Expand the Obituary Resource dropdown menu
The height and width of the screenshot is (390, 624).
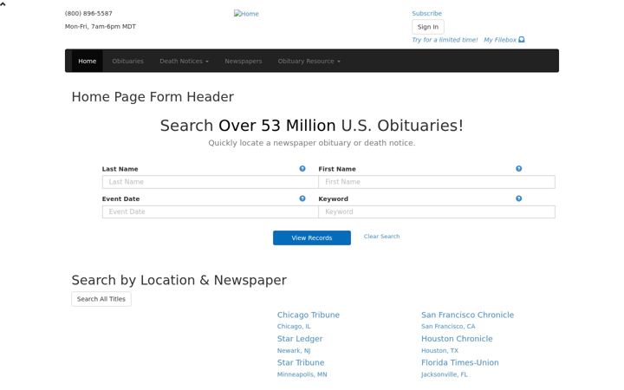click(x=309, y=61)
